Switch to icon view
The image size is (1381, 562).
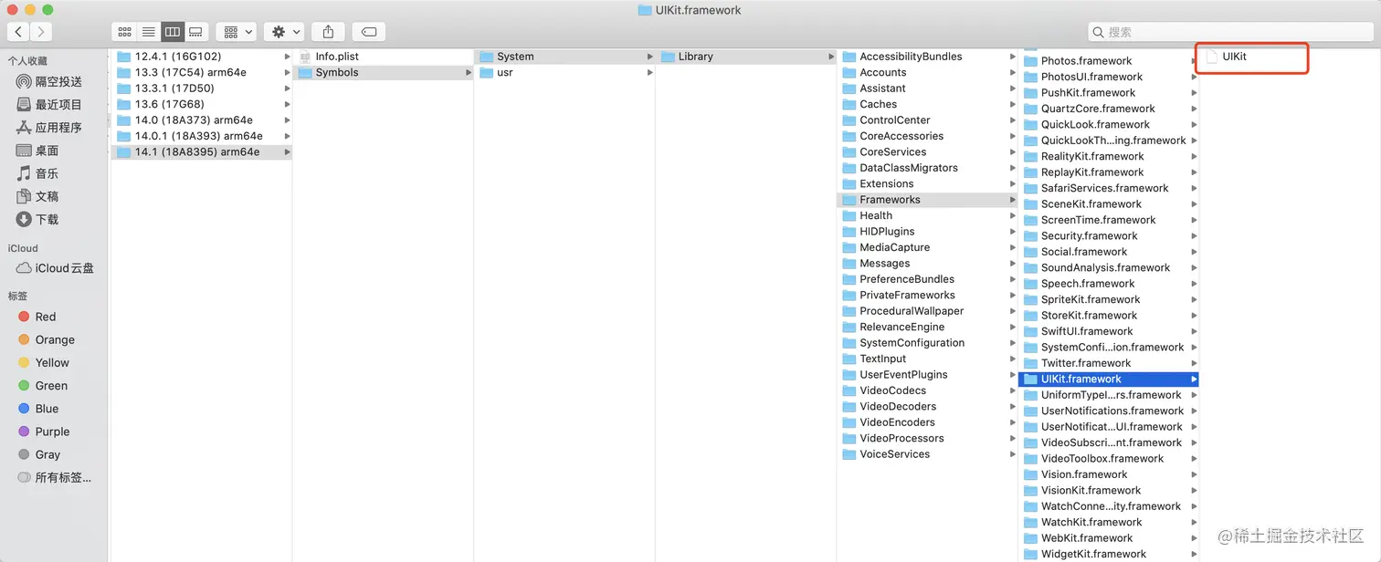124,32
